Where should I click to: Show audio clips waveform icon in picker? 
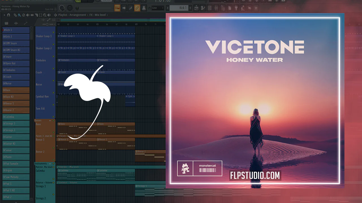click(16, 23)
